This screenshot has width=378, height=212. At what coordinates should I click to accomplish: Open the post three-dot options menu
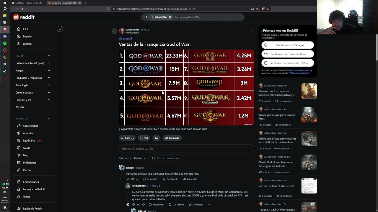252,31
